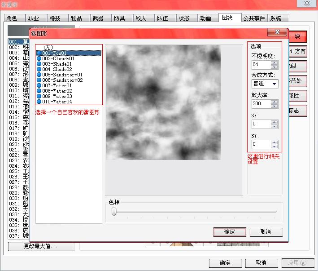This screenshot has width=318, height=271.
Task: Select tileset row 001 in database
Action: click(x=19, y=42)
